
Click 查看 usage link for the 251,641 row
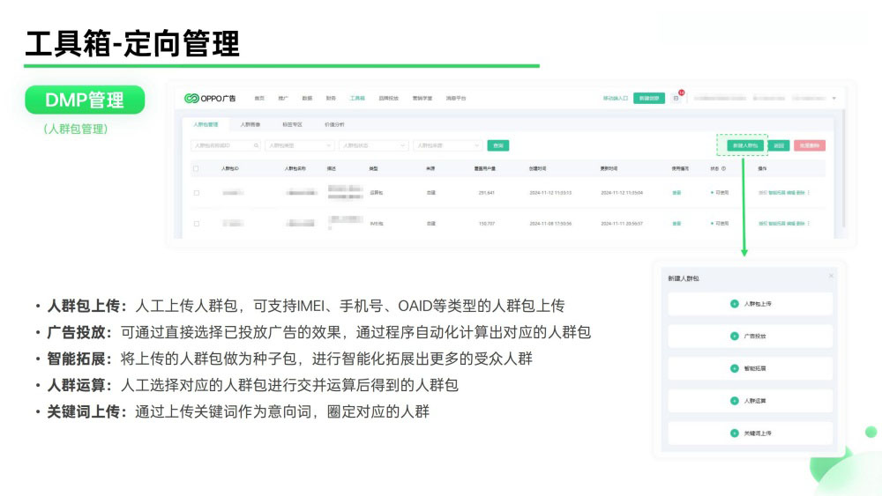pyautogui.click(x=676, y=193)
